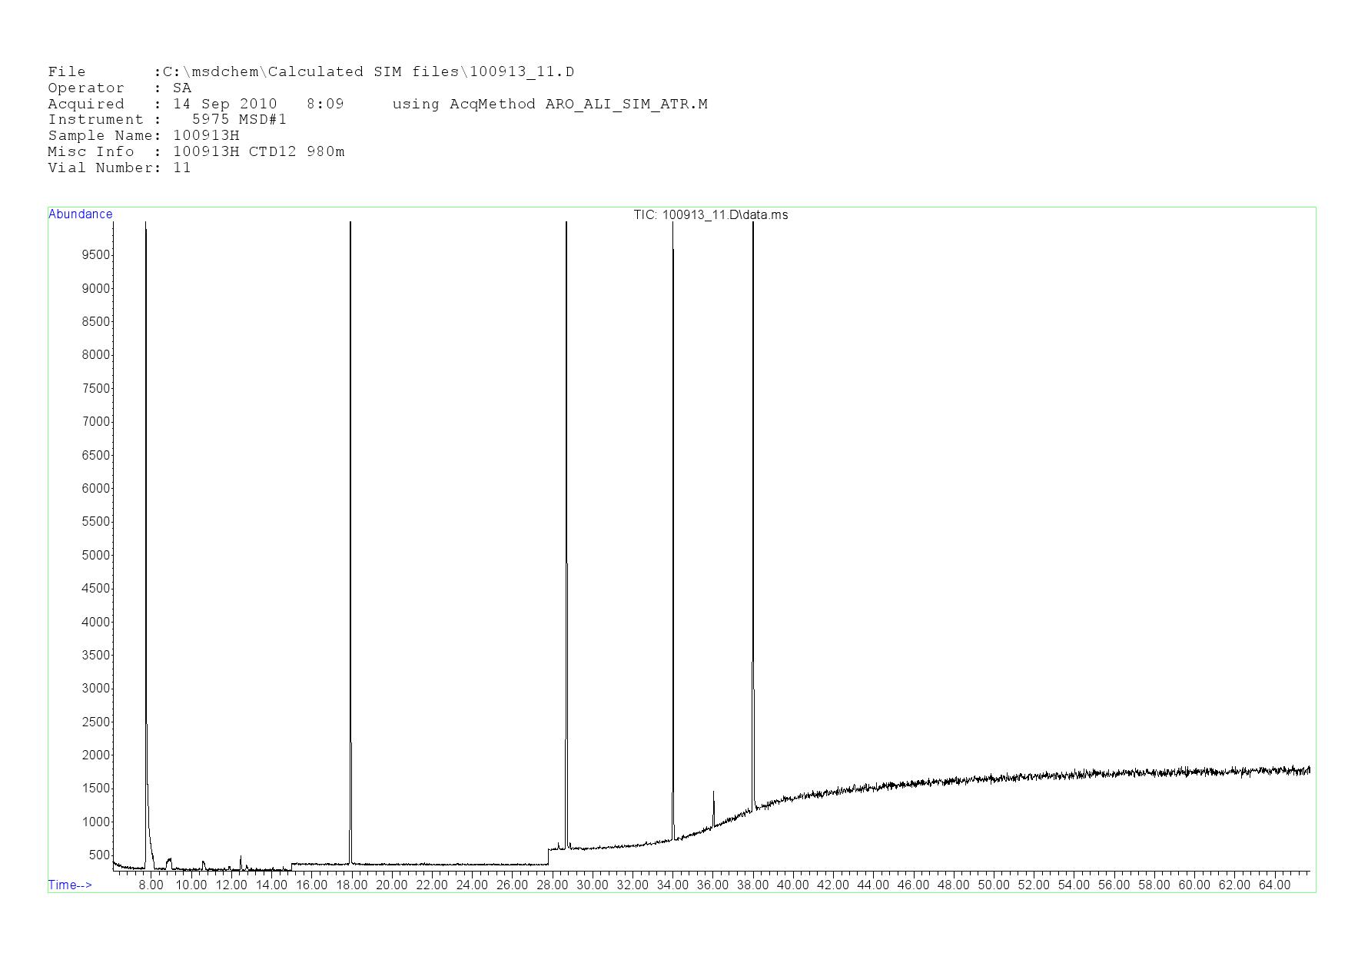Click the Instrument line "5975 MSD#1"
Viewport: 1348px width, 953px height.
coord(239,120)
